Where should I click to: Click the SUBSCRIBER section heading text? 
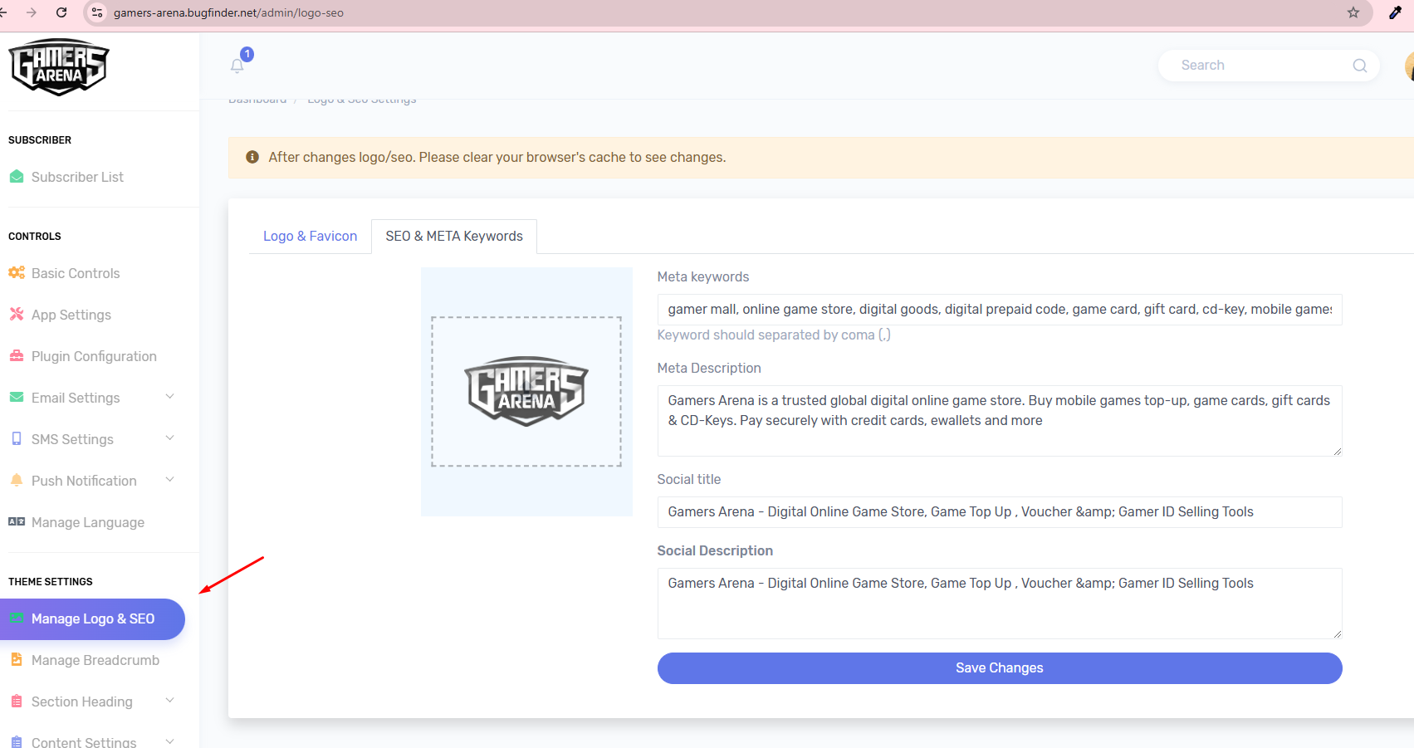(x=40, y=140)
